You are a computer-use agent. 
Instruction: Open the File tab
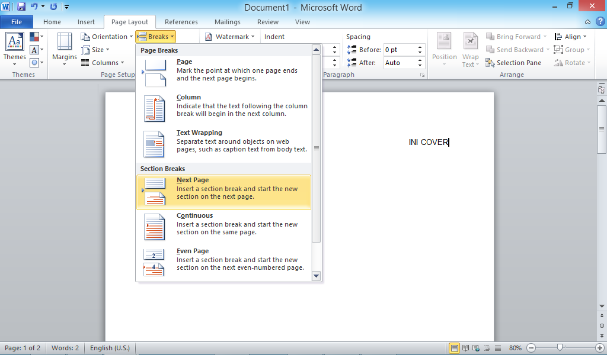pyautogui.click(x=17, y=22)
